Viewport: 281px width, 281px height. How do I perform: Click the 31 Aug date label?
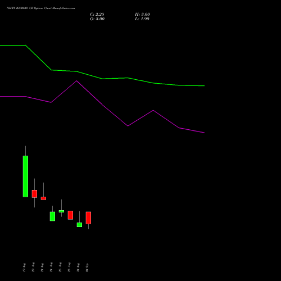[x=78, y=268]
